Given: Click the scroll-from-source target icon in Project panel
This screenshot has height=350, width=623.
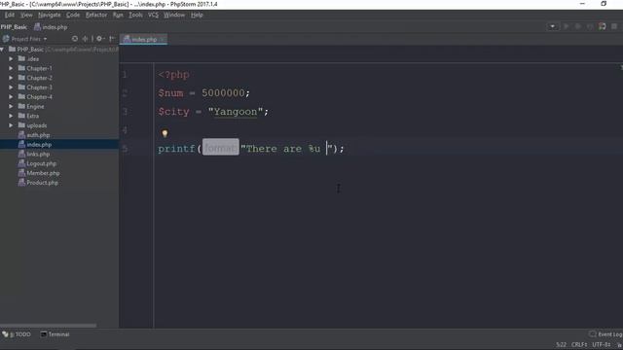Looking at the screenshot, I should (x=75, y=39).
